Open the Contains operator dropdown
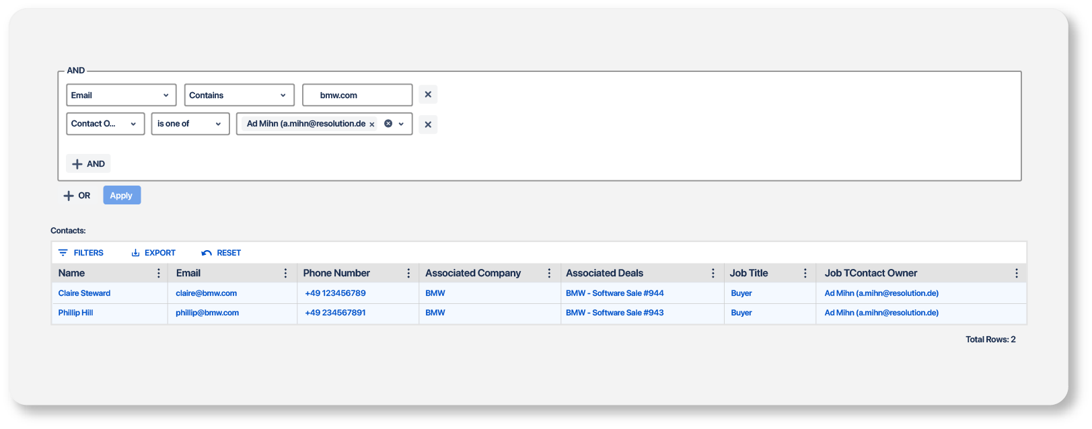1092x429 pixels. pyautogui.click(x=239, y=95)
